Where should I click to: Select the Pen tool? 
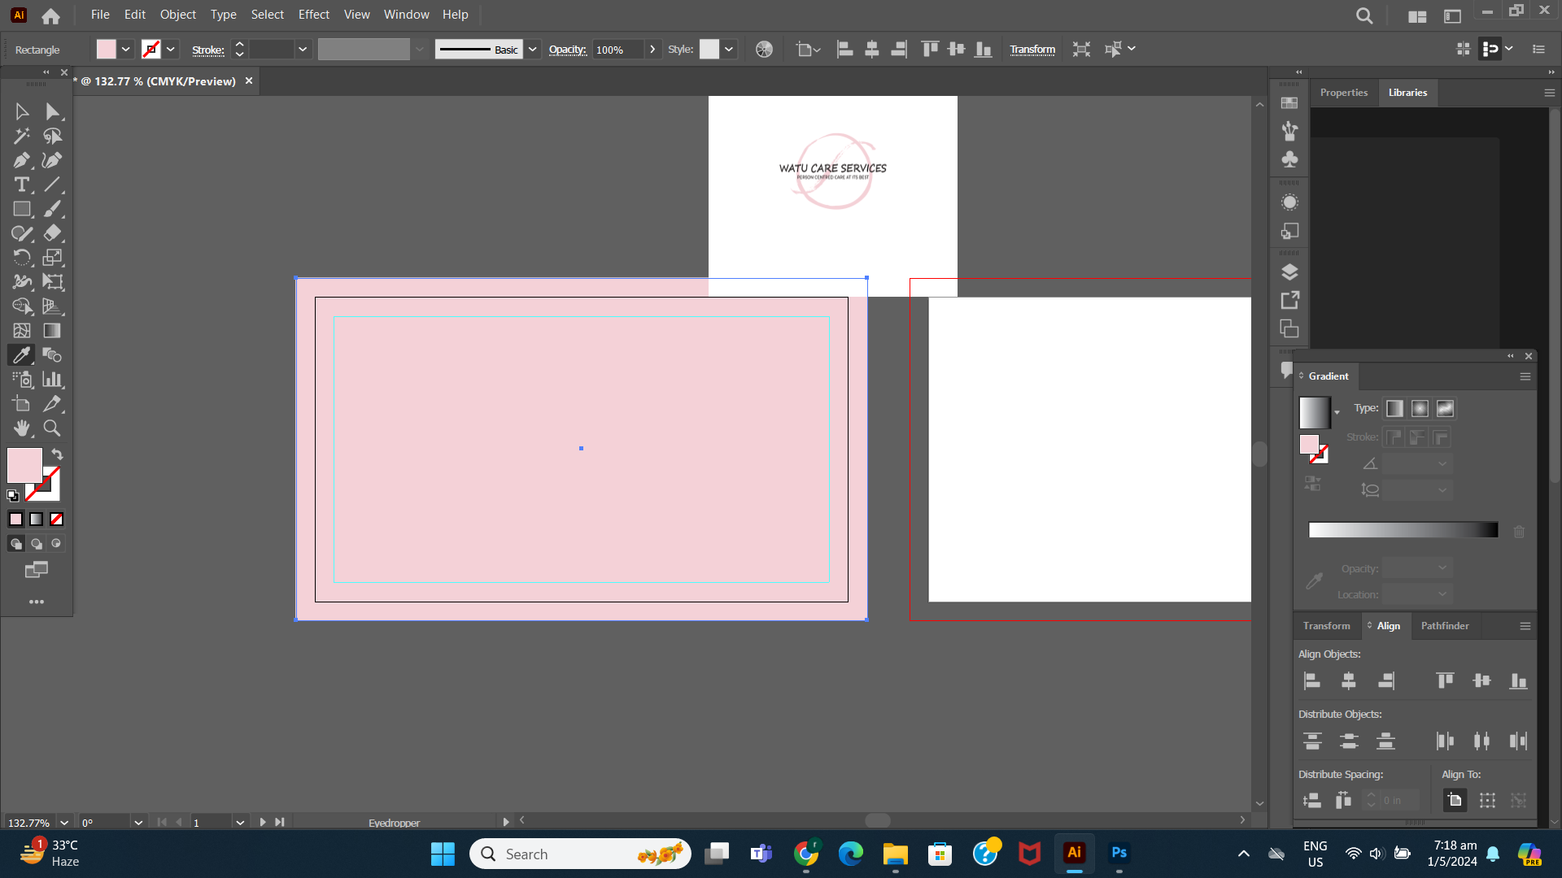click(21, 160)
